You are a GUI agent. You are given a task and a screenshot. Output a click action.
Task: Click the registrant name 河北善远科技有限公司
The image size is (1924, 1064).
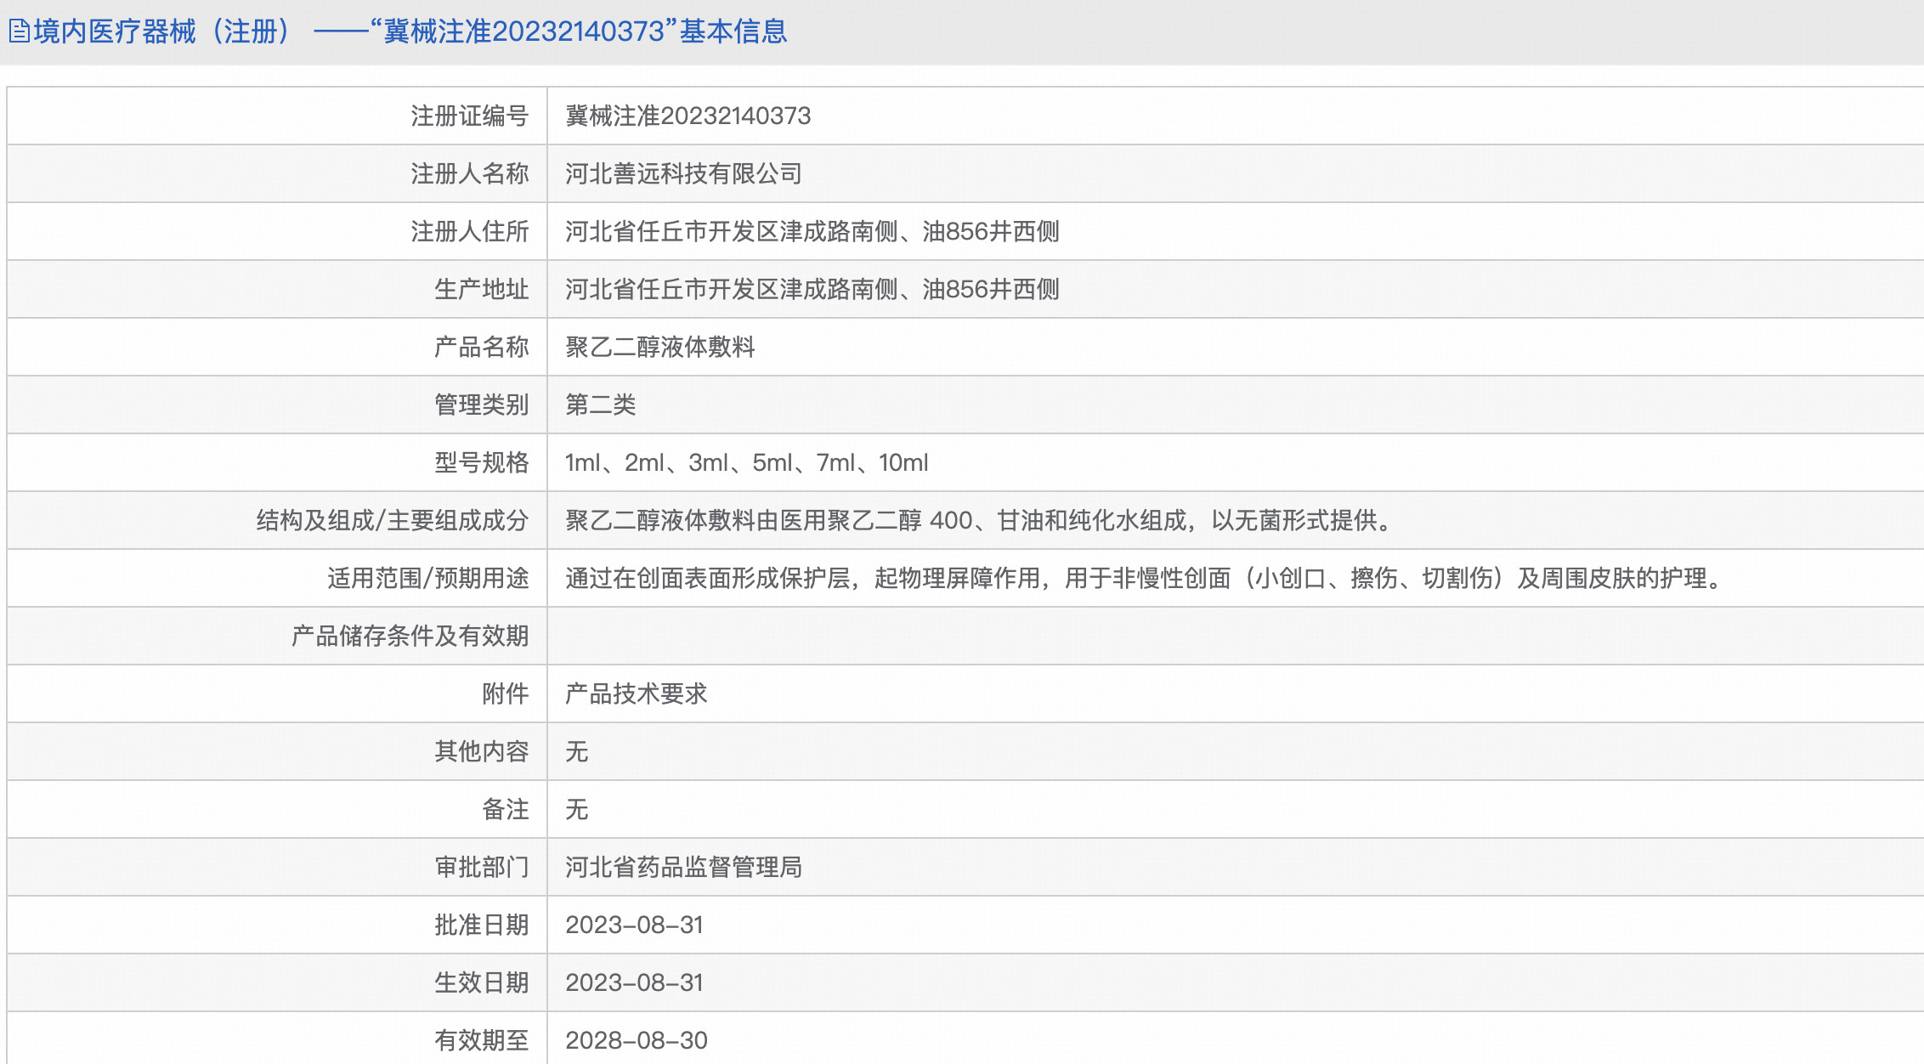[684, 174]
